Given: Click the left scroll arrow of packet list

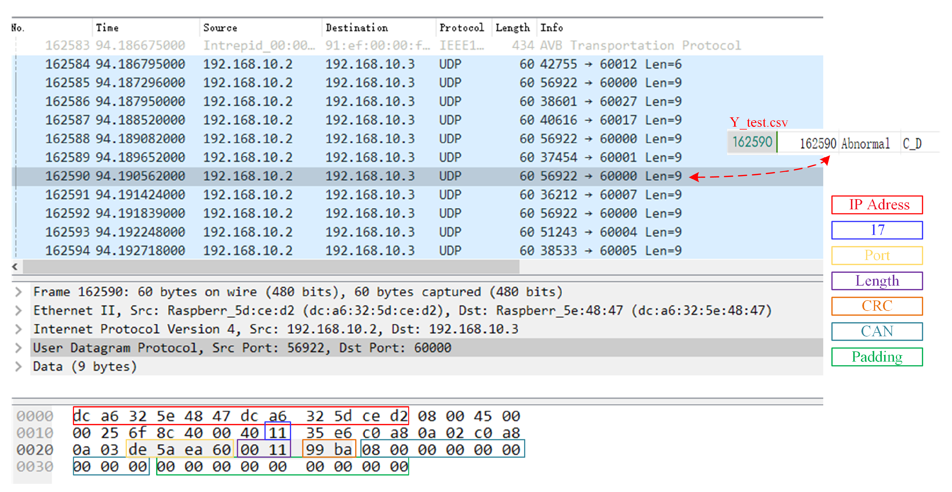Looking at the screenshot, I should (x=15, y=266).
